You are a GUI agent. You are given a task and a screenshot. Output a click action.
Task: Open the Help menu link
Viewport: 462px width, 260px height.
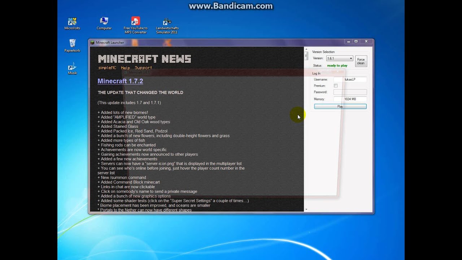pos(125,68)
